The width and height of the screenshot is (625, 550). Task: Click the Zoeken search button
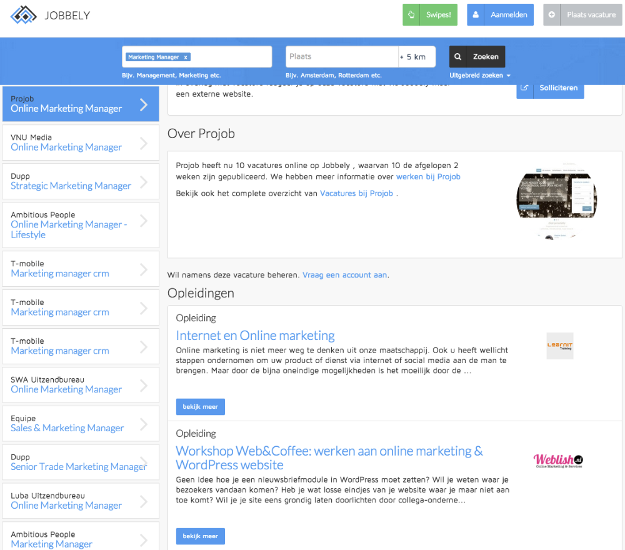pos(477,57)
